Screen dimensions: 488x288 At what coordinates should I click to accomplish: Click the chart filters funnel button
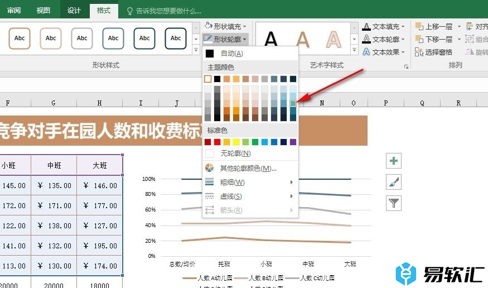(x=394, y=203)
